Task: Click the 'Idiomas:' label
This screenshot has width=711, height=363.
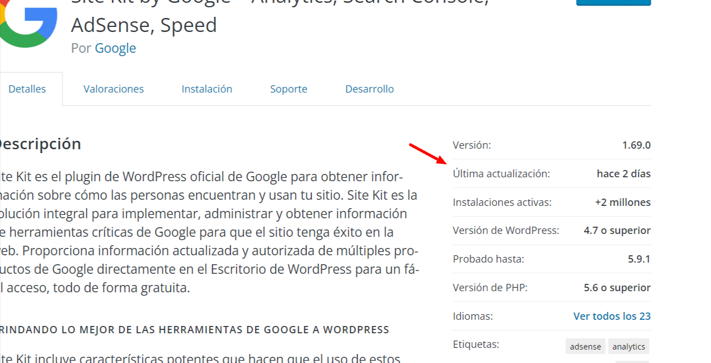Action: tap(473, 316)
